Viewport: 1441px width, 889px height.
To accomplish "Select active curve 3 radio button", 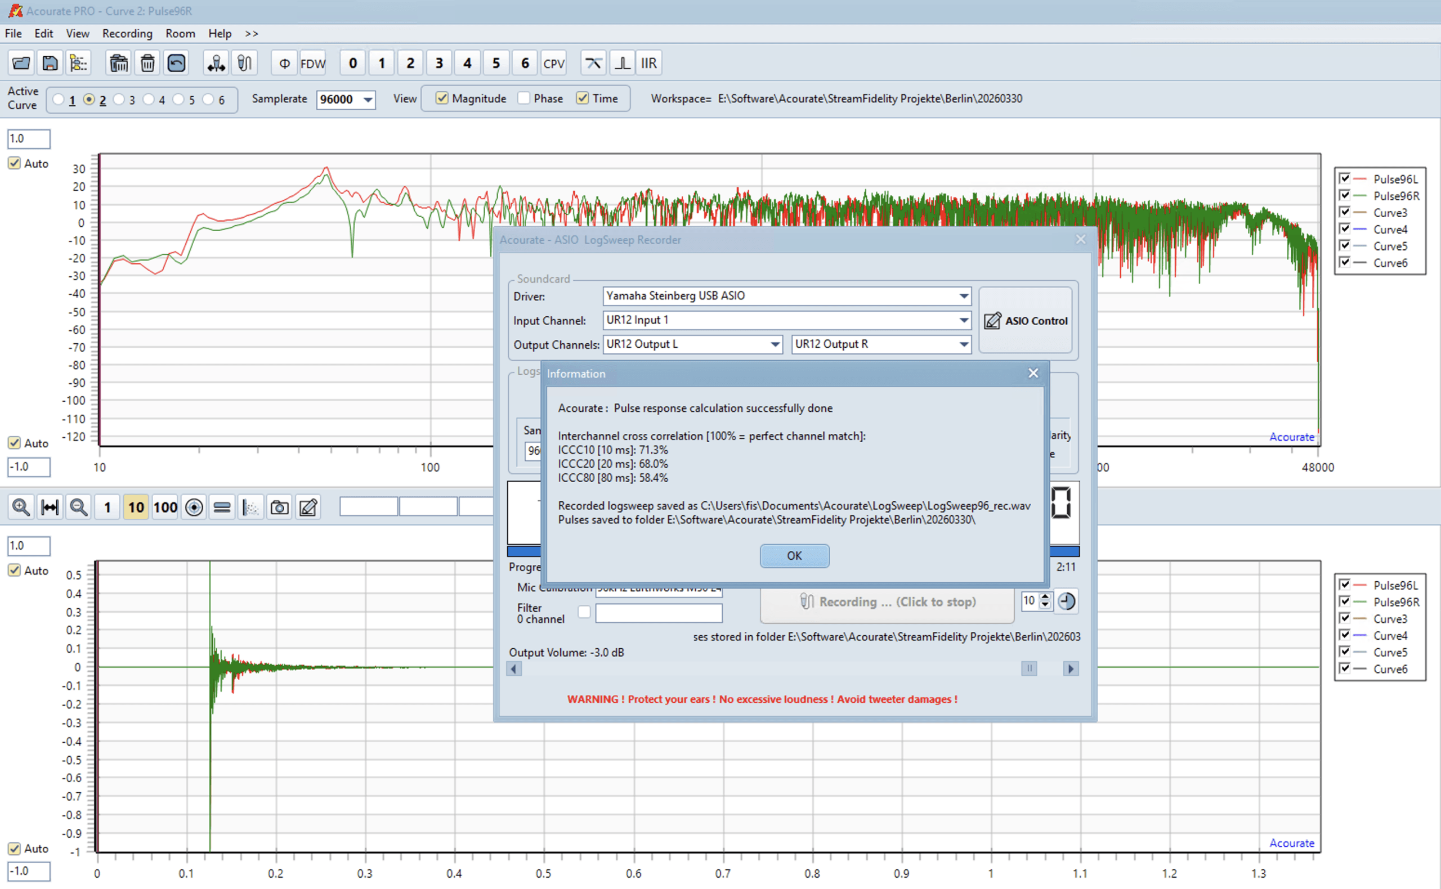I will tap(119, 100).
